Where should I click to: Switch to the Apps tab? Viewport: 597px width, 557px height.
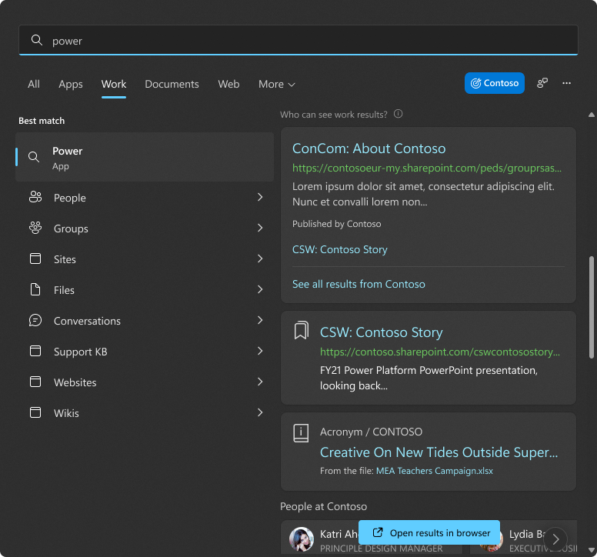pyautogui.click(x=71, y=84)
